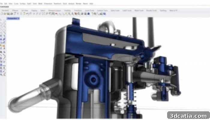Switch to the Display toolbar tab
Image resolution: width=210 pixels, height=120 pixels.
34,10
